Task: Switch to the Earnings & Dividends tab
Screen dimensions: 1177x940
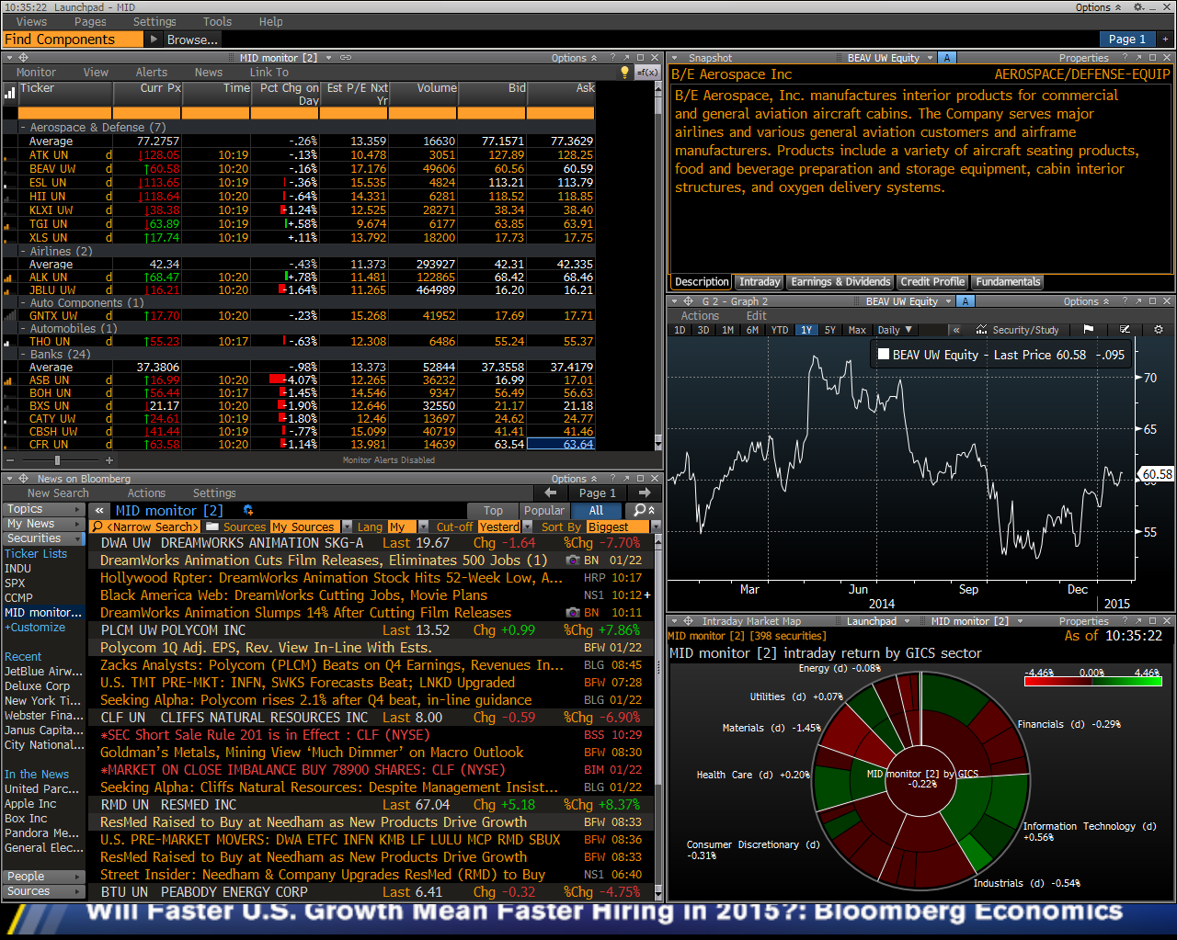Action: click(x=840, y=282)
